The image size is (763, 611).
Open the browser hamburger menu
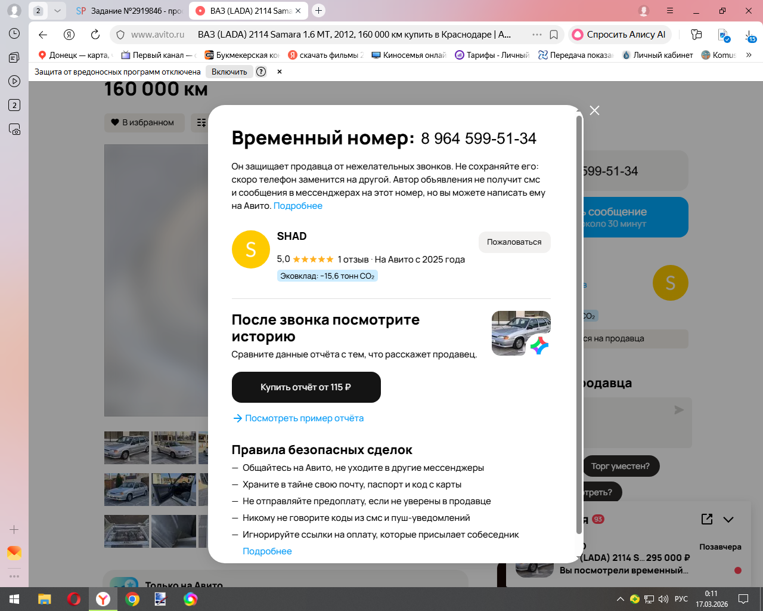pos(670,11)
